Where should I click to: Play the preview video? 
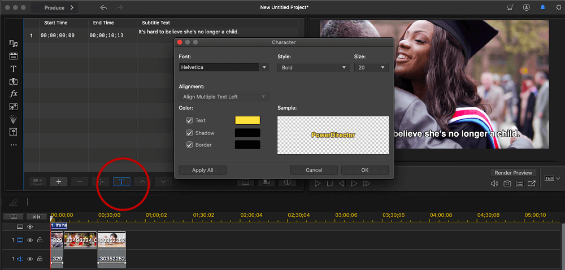[318, 184]
